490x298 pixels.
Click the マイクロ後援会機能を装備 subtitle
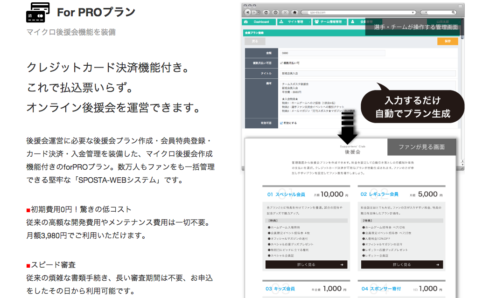pyautogui.click(x=71, y=32)
